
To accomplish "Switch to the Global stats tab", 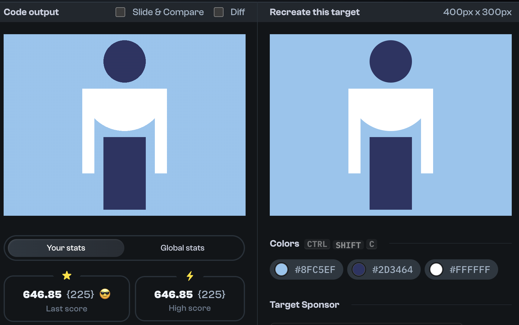I will pos(182,248).
